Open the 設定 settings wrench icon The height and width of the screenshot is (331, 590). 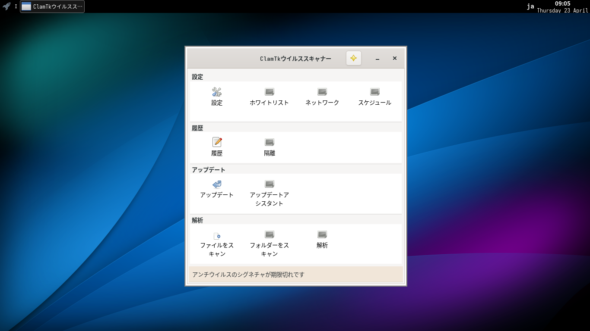217,92
